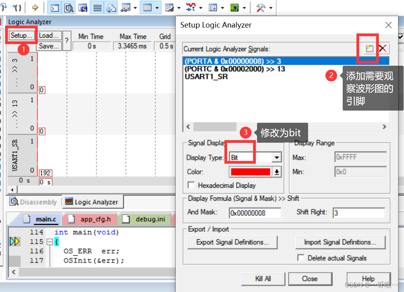Close the Setup Logic Analyzer dialog
The height and width of the screenshot is (292, 404).
[388, 25]
